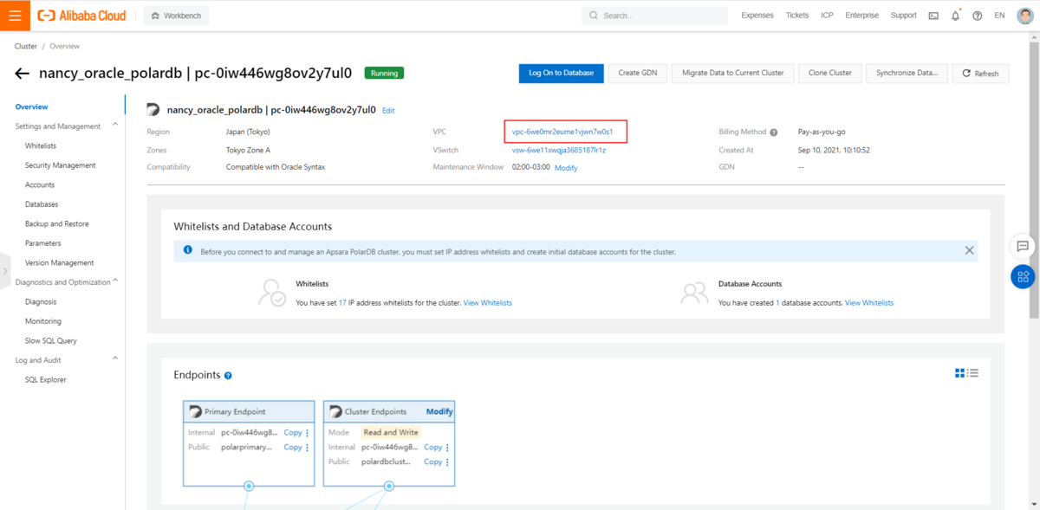Viewport: 1040px width, 510px height.
Task: Open Tickets menu
Action: click(x=797, y=16)
